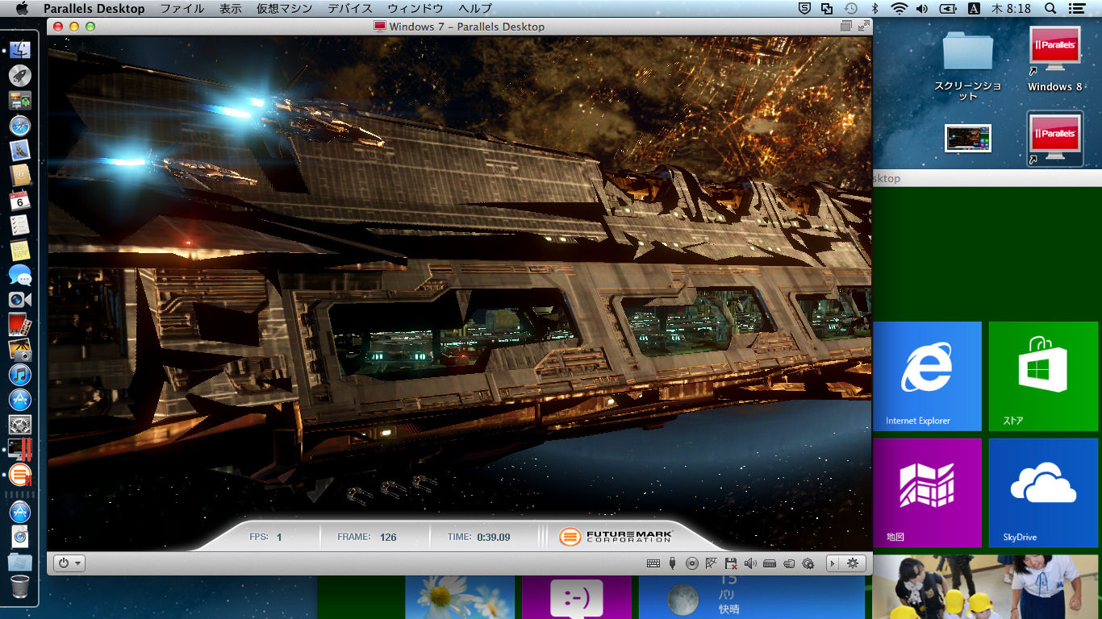Open Launchpad rocket icon in Dock
The width and height of the screenshot is (1102, 619).
[x=19, y=76]
